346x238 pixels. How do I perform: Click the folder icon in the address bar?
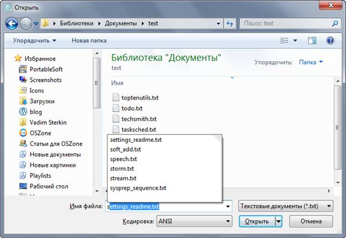(45, 23)
